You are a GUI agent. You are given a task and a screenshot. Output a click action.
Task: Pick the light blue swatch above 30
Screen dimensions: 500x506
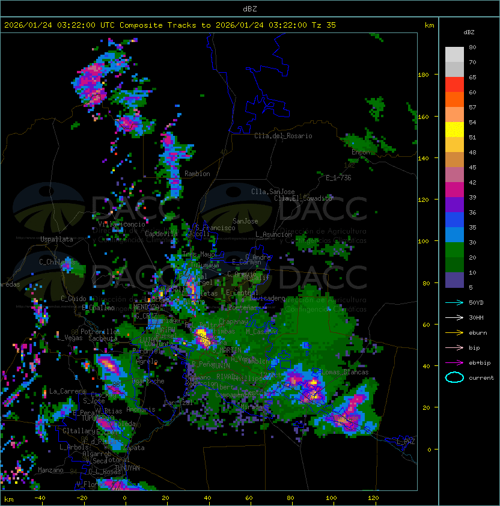tap(454, 234)
